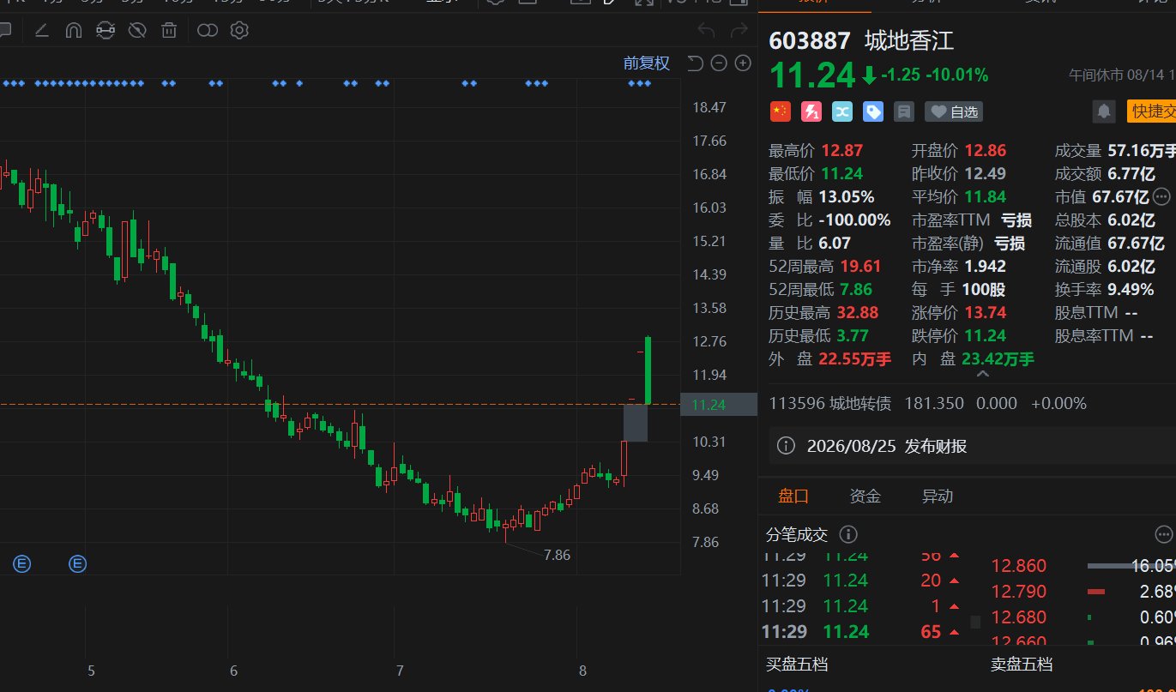Click the pink lightning level icon
Viewport: 1176px width, 692px height.
[x=811, y=111]
